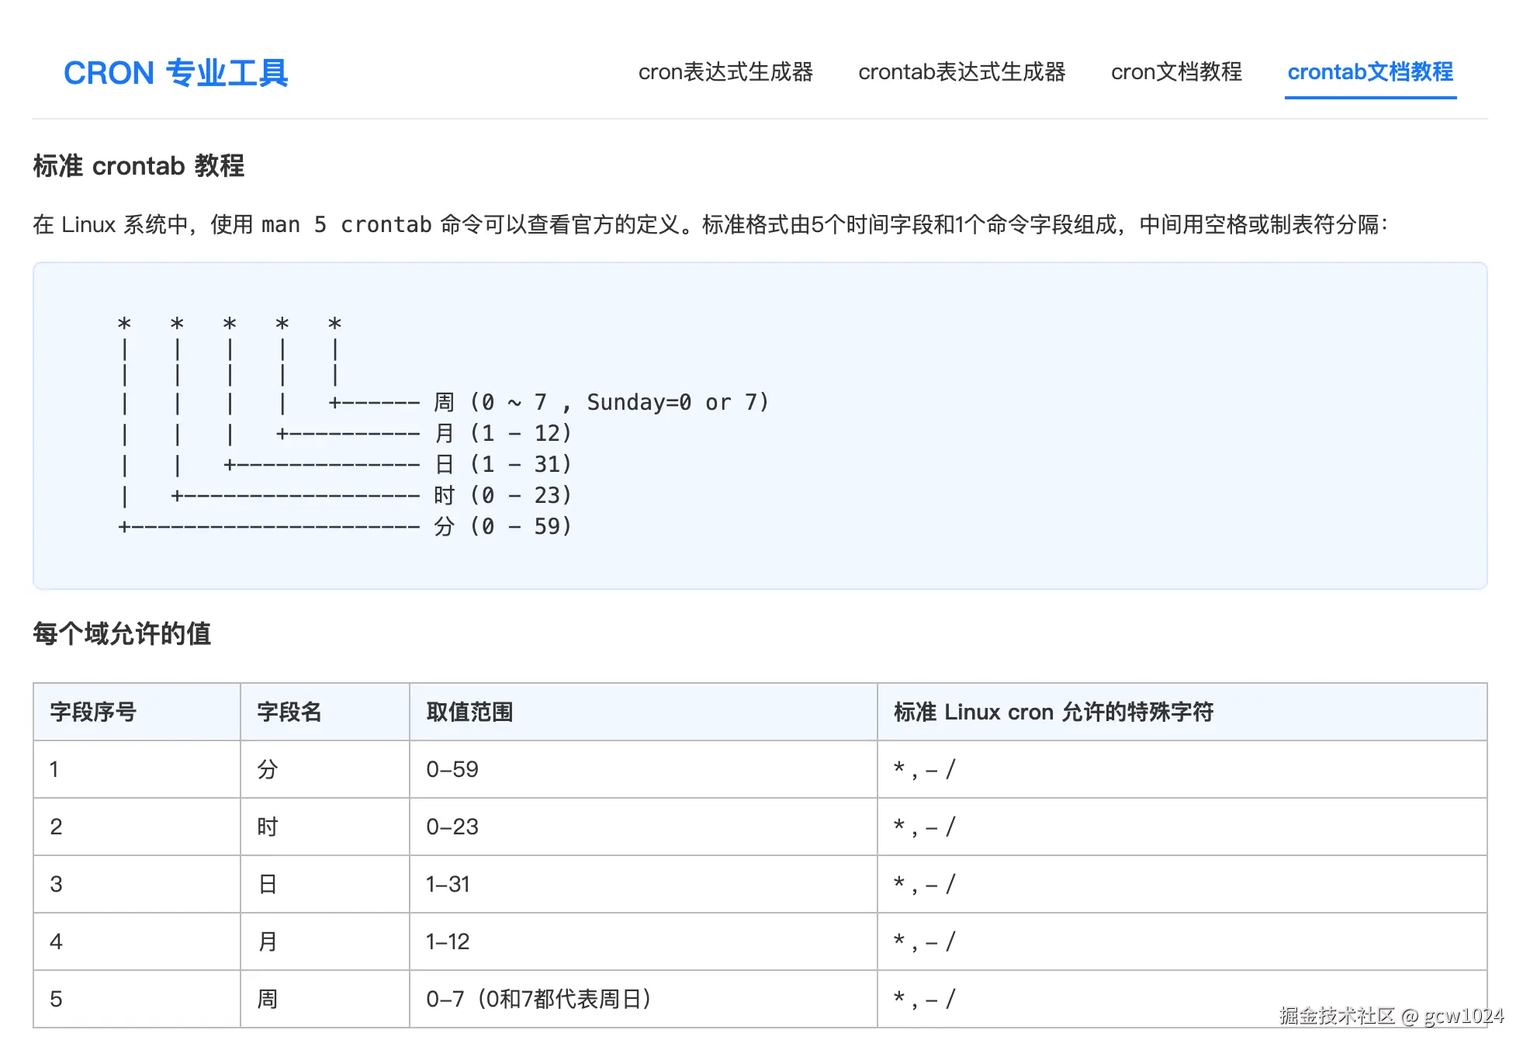The image size is (1530, 1054).
Task: Click the 1-31 value range cell
Action: tap(448, 884)
